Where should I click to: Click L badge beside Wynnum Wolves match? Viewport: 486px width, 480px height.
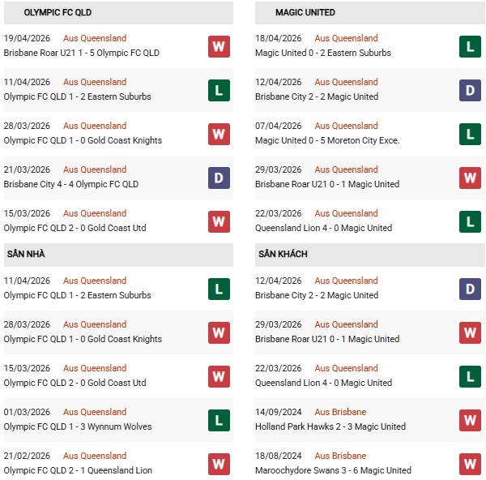pos(219,420)
